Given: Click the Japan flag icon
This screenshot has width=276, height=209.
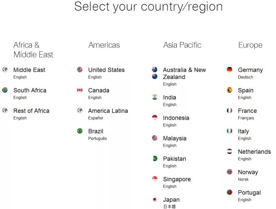Looking at the screenshot, I should pos(155,199).
